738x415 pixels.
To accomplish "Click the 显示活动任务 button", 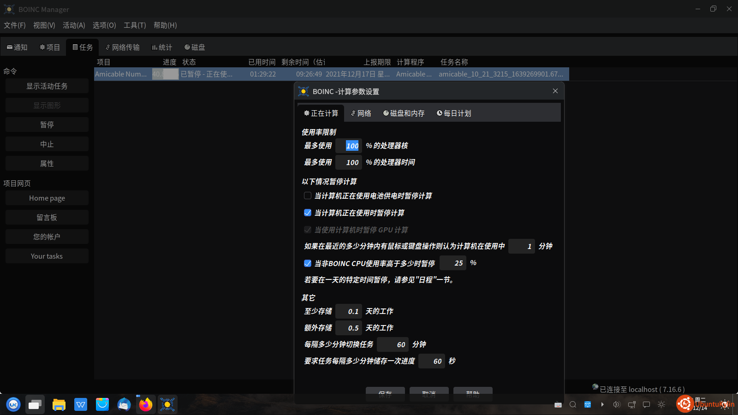I will click(47, 86).
